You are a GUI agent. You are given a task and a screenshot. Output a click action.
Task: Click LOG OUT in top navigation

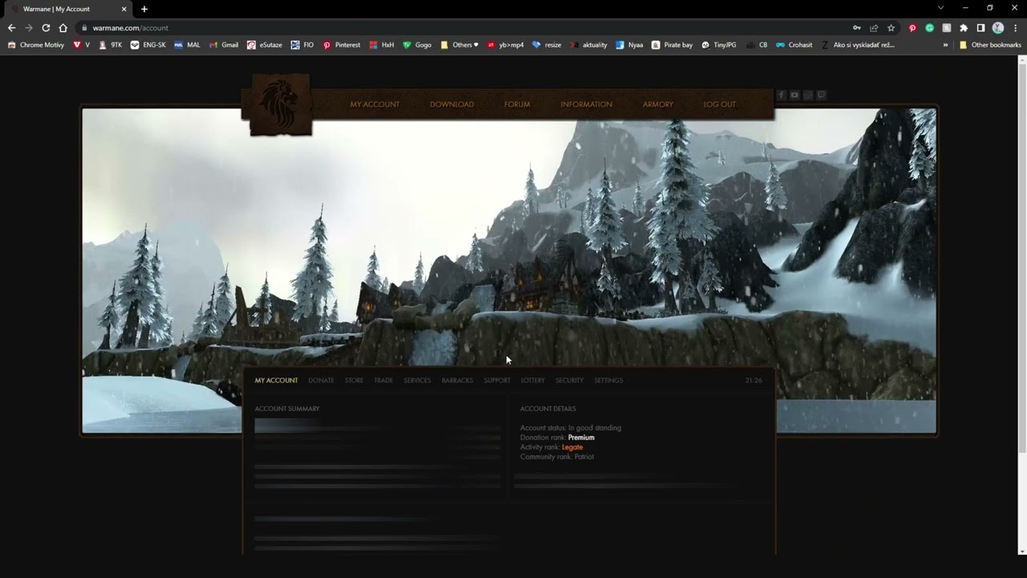click(720, 104)
